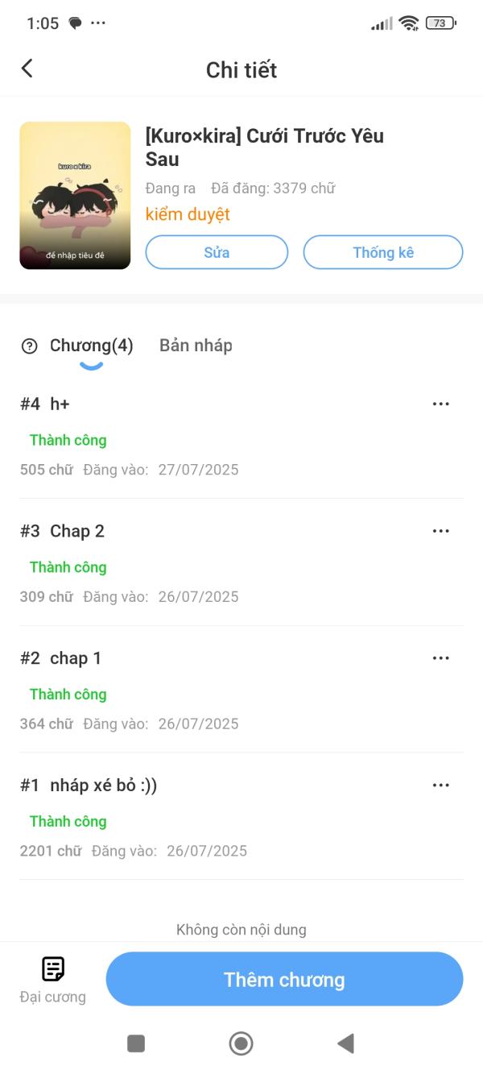The height and width of the screenshot is (1074, 483).
Task: Open the three-dot menu for #2 chap 1
Action: point(440,658)
